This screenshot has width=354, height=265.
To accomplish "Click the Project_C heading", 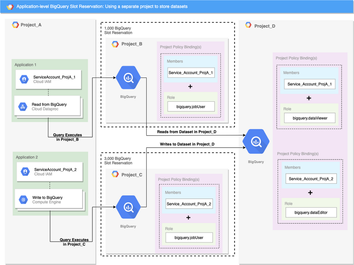I will click(132, 175).
